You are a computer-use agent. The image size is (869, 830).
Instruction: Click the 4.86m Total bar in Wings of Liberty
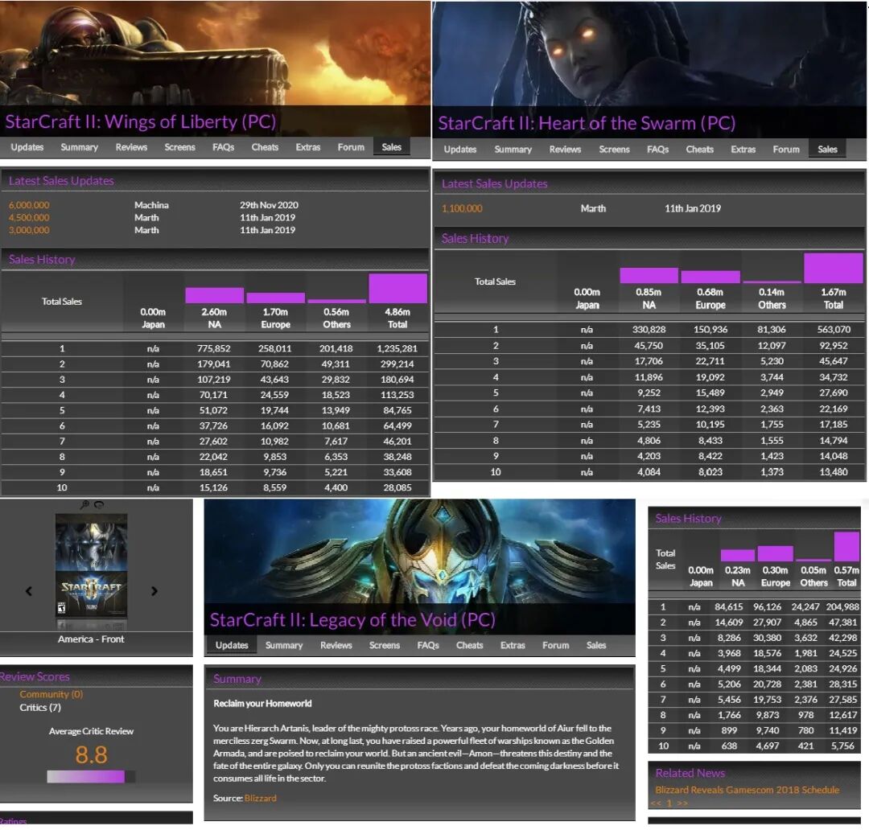pyautogui.click(x=398, y=288)
